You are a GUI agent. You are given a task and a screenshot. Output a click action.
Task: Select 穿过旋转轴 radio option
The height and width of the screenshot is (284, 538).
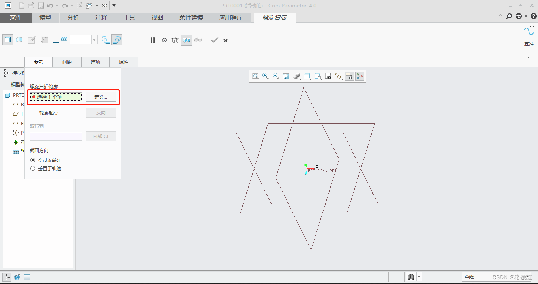[33, 160]
